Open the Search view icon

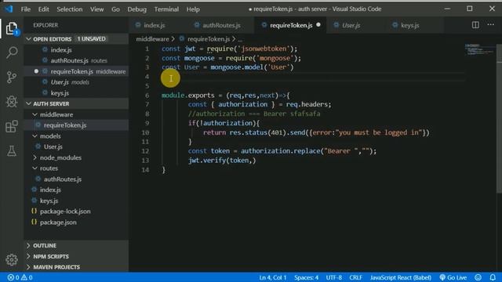click(x=12, y=52)
